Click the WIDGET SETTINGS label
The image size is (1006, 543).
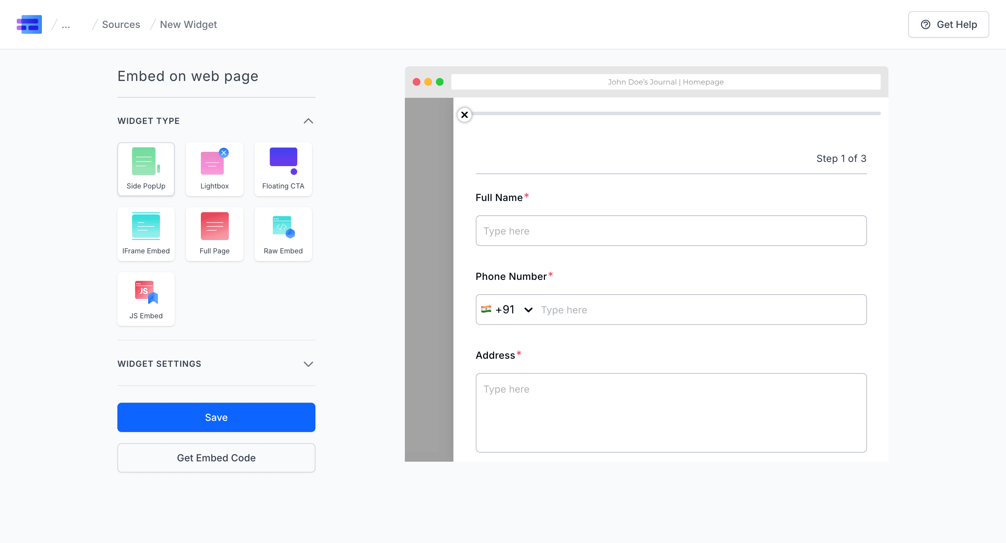coord(159,364)
